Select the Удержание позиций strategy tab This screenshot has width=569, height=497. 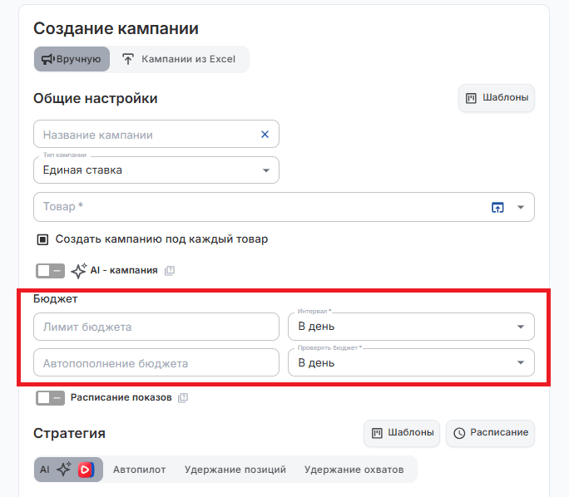[235, 470]
